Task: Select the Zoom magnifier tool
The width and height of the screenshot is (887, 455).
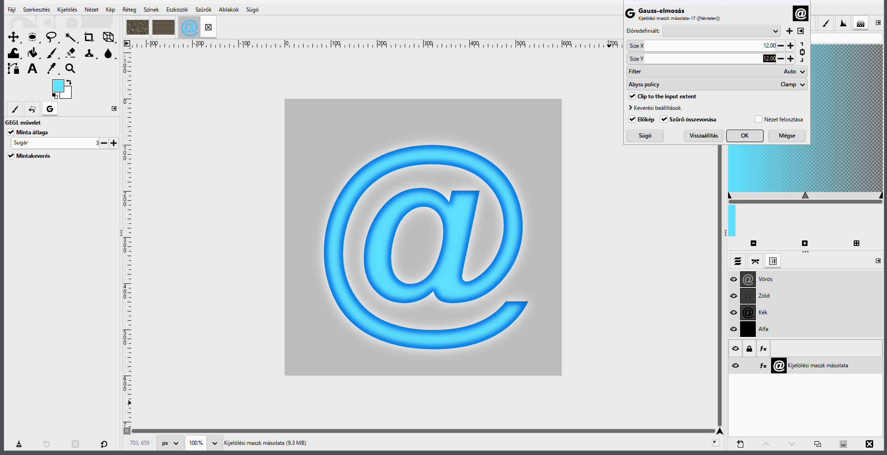Action: 70,69
